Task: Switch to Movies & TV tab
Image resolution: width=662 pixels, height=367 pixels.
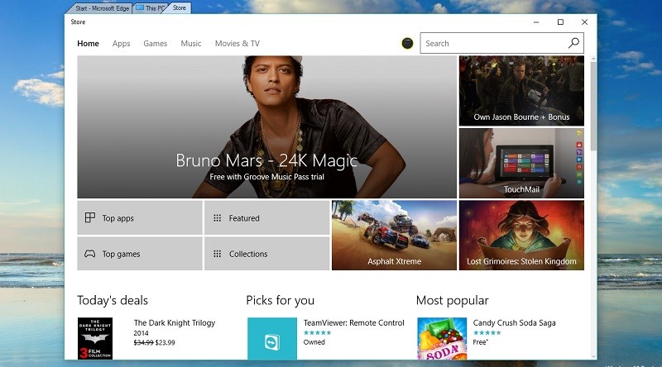Action: [x=237, y=44]
